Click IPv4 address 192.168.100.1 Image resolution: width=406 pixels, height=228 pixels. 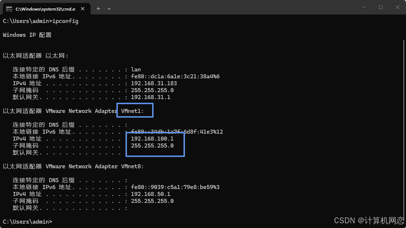tap(152, 138)
